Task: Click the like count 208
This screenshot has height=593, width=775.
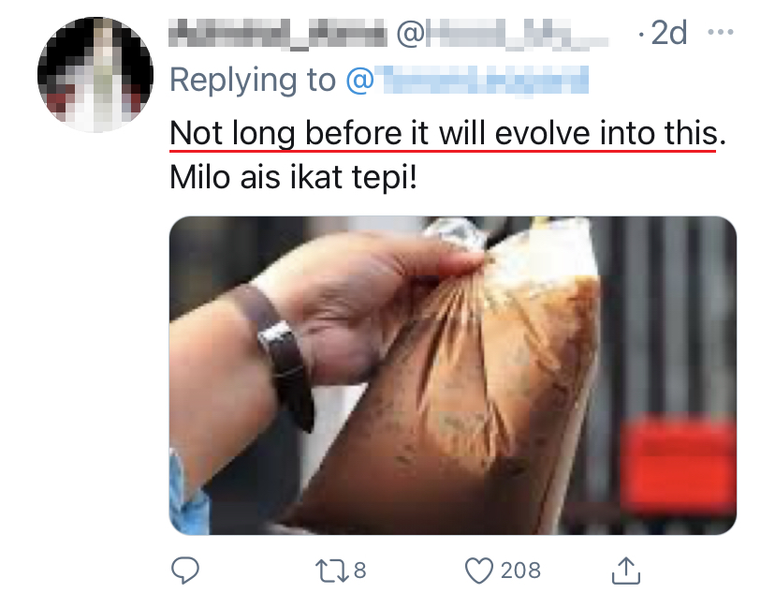Action: coord(519,569)
